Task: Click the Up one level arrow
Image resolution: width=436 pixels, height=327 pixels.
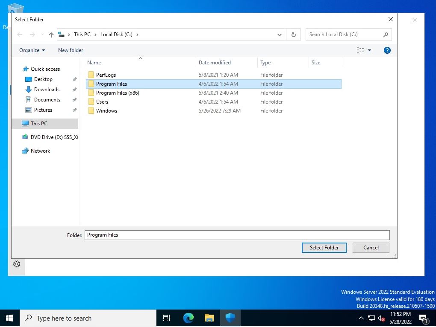Action: [51, 35]
